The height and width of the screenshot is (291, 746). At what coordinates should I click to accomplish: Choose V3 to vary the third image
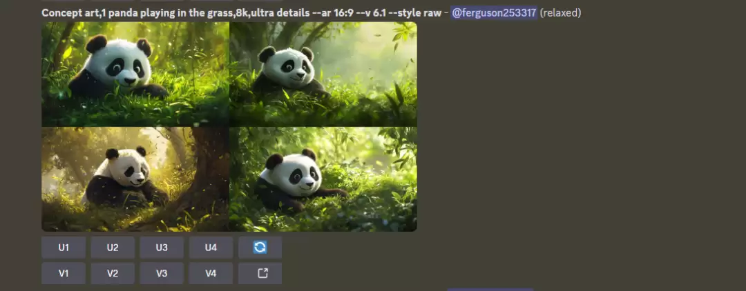[x=162, y=273]
